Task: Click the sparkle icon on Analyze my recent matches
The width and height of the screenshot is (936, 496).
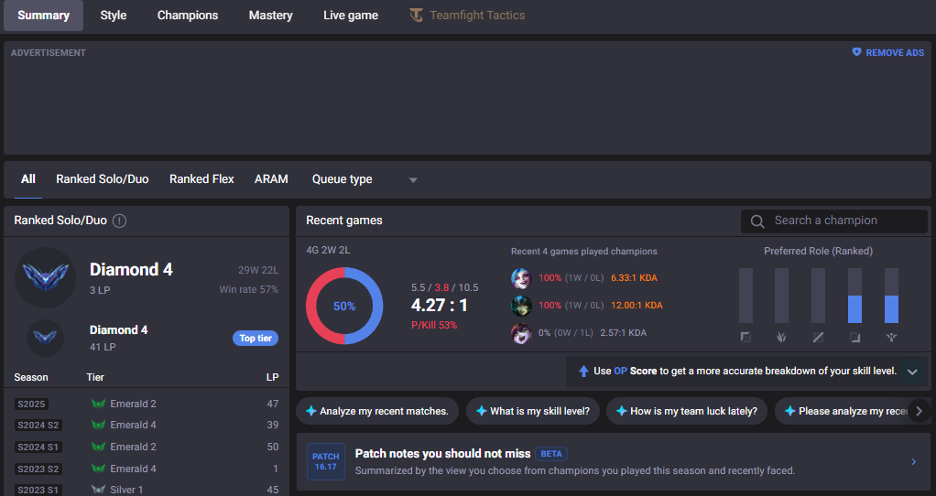Action: coord(311,411)
